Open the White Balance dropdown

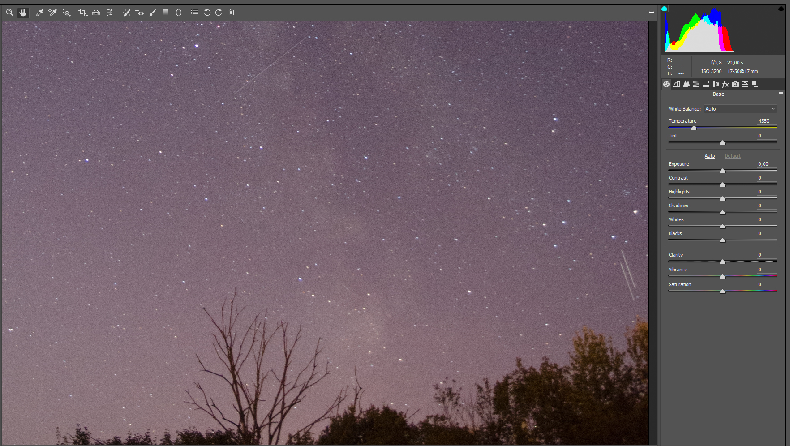point(740,109)
